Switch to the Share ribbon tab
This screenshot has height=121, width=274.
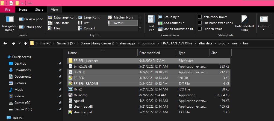(x=39, y=10)
